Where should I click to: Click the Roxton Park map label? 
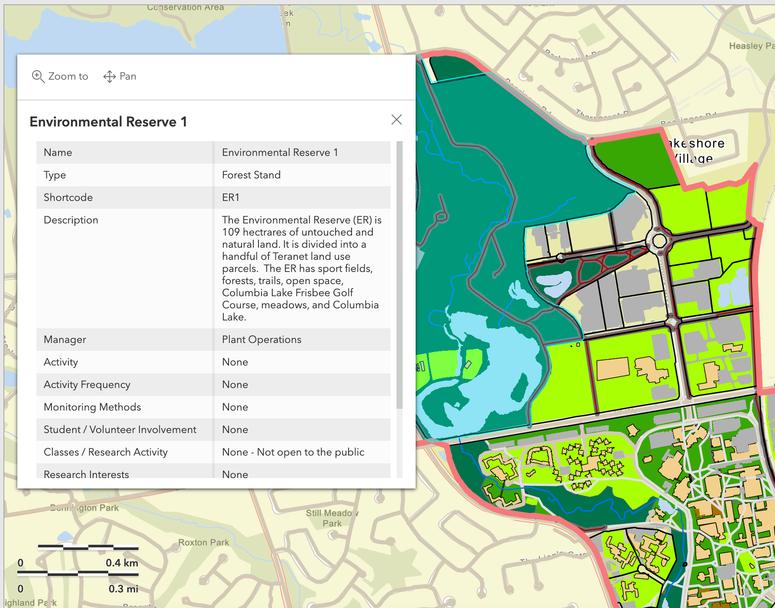(203, 543)
